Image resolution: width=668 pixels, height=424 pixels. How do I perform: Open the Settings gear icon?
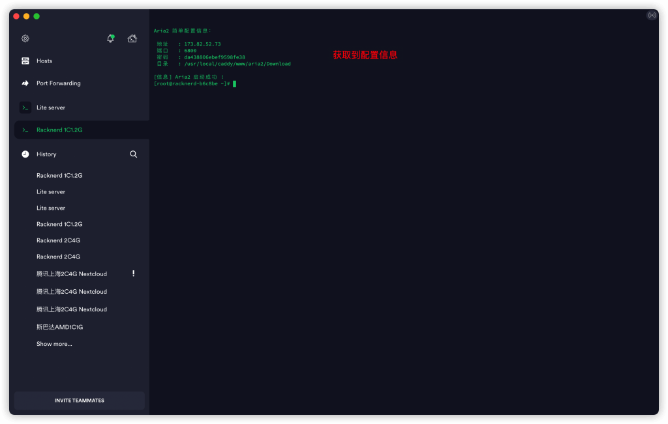[25, 38]
